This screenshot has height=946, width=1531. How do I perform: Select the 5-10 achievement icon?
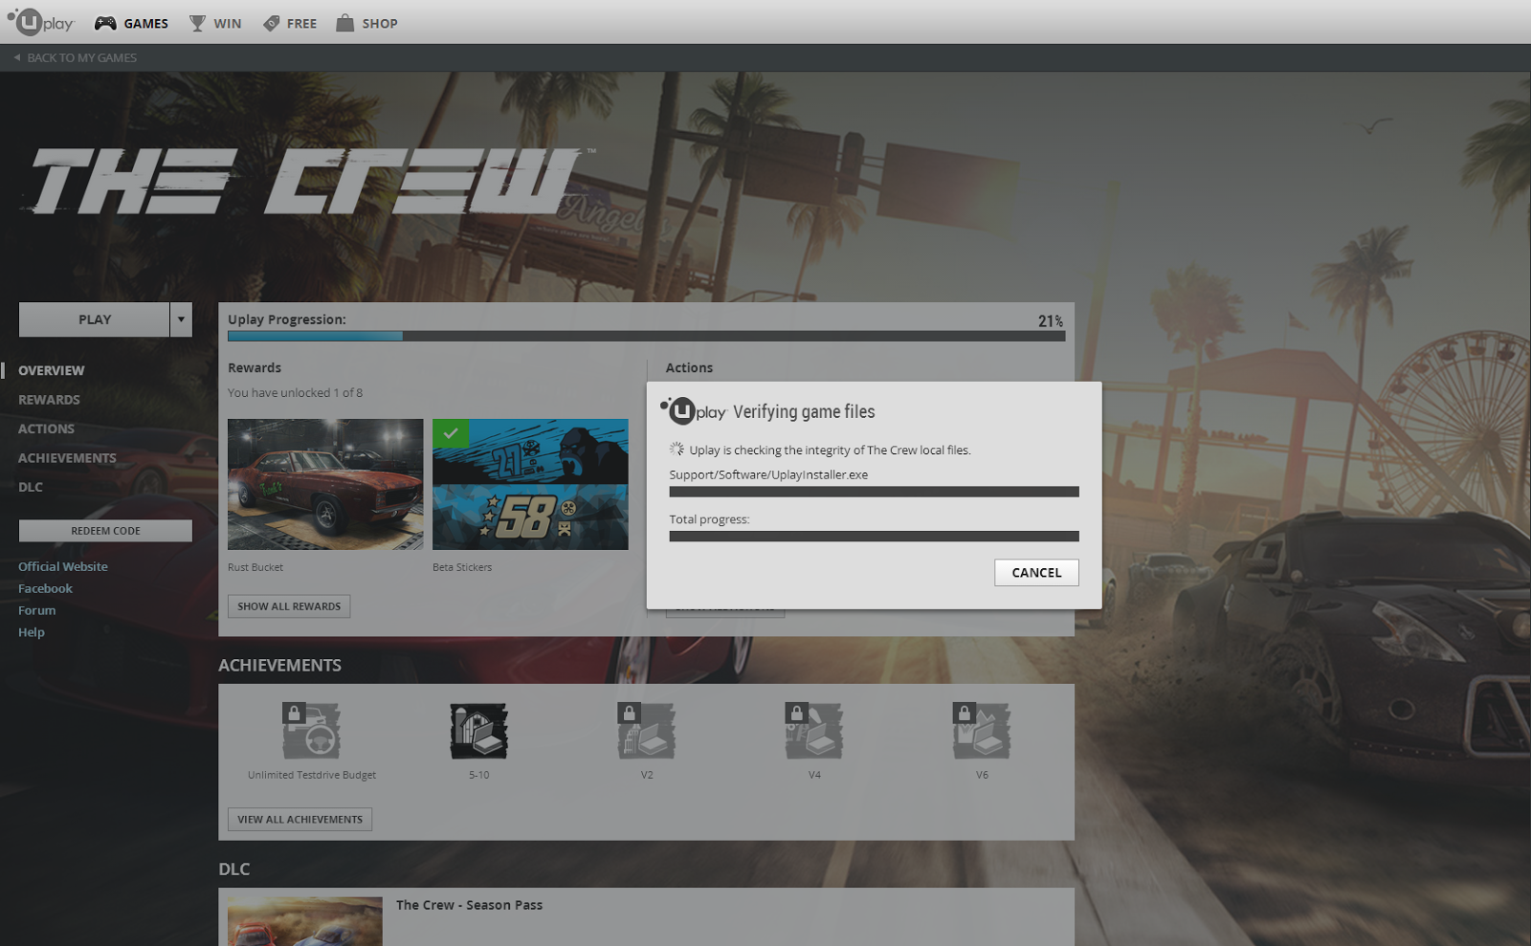pos(478,731)
